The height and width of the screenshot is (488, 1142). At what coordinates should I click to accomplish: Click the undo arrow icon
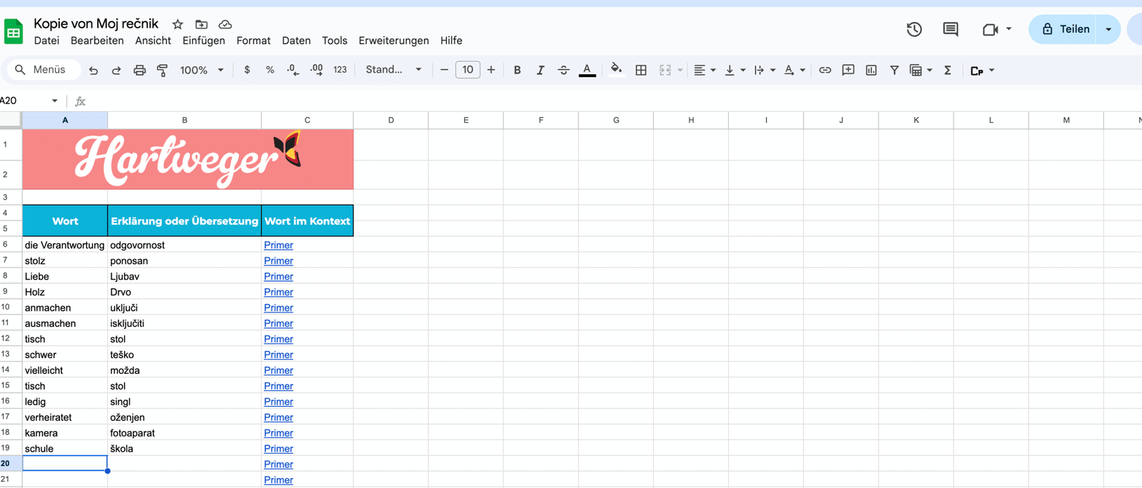(x=94, y=70)
